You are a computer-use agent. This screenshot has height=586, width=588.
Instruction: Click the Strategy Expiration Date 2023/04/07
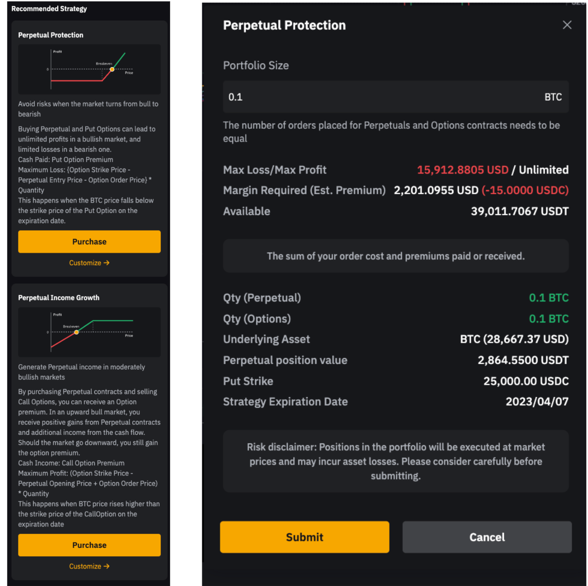(537, 401)
